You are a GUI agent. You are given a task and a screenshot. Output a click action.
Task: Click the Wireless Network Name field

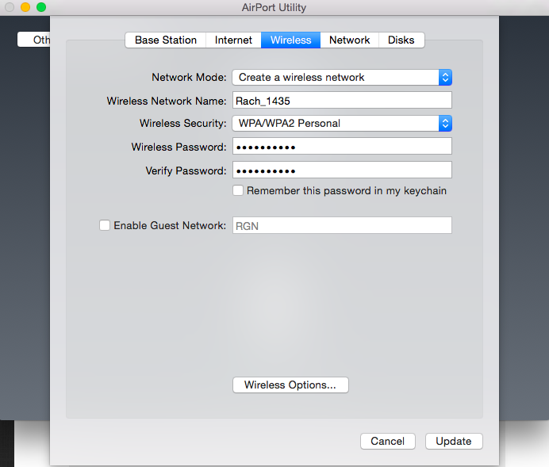[342, 101]
